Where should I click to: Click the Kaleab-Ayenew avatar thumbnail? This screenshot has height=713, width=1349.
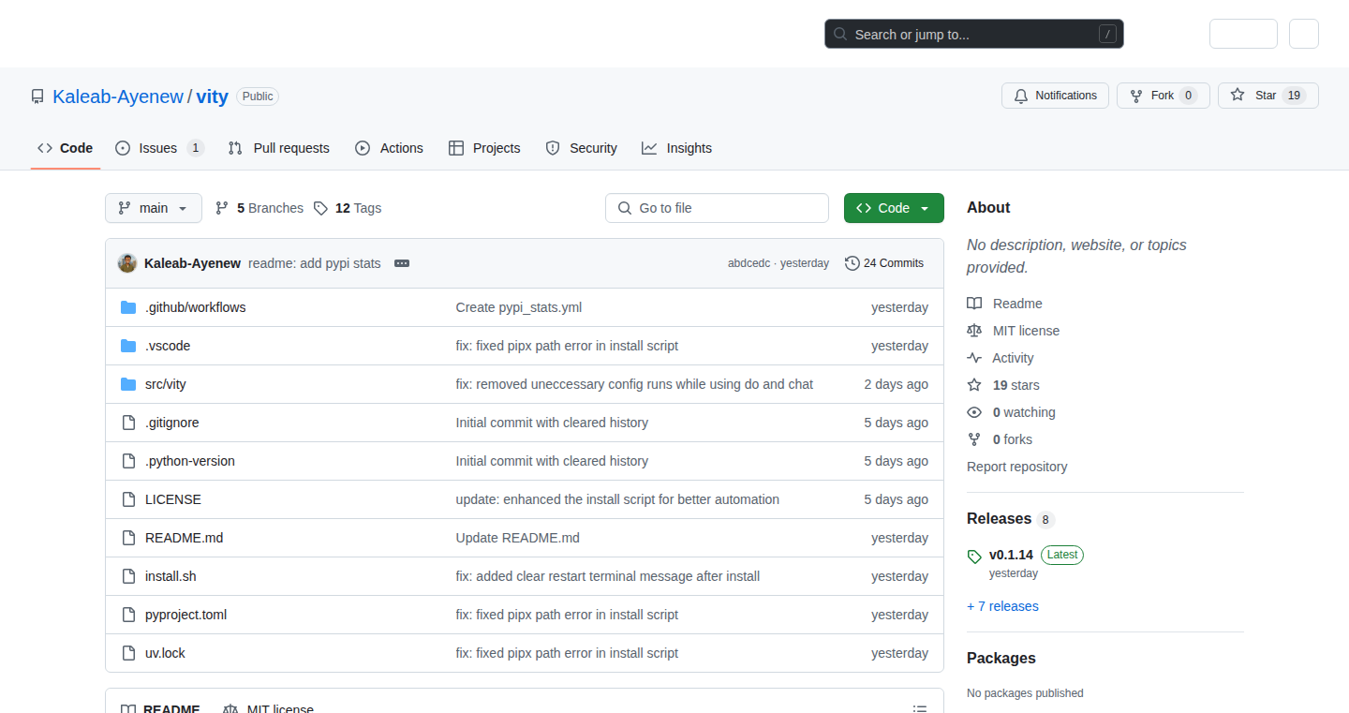pyautogui.click(x=127, y=263)
